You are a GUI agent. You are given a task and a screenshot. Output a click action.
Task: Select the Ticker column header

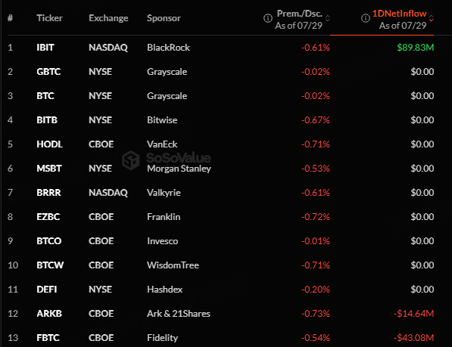click(x=49, y=18)
